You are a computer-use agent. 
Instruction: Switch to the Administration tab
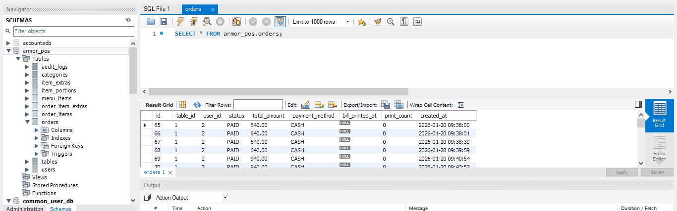[x=24, y=209]
